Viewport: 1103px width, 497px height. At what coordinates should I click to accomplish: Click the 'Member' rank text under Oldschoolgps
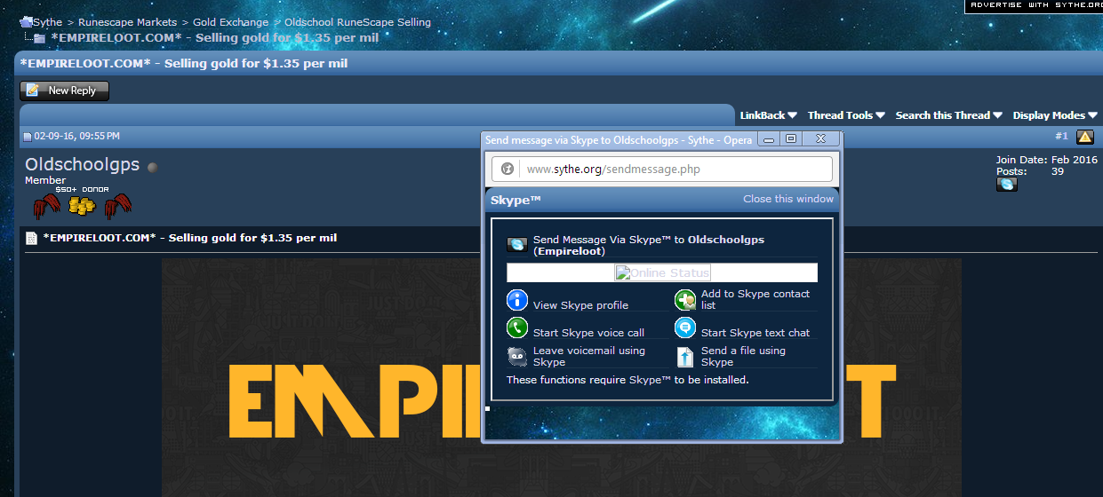45,180
